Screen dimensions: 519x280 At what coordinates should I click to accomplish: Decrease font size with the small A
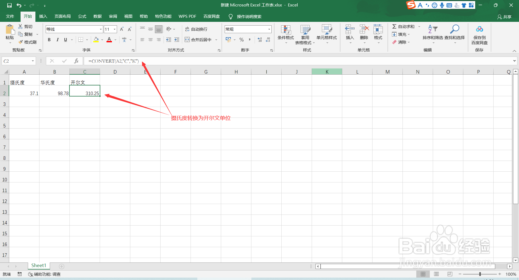129,29
